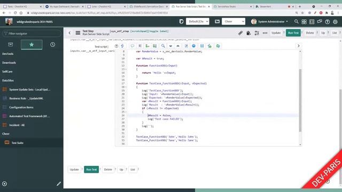Open the form context hamburger menu

pyautogui.click(x=78, y=33)
